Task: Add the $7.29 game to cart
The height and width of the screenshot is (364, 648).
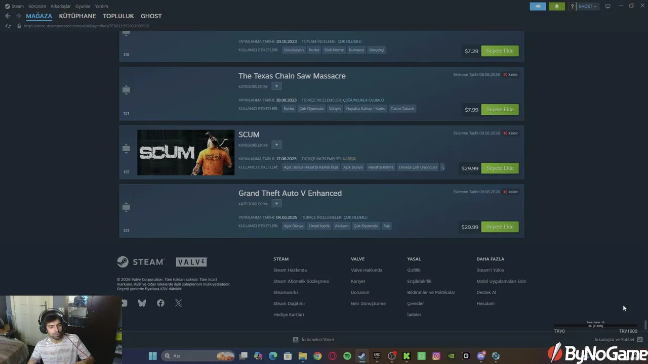Action: 500,51
